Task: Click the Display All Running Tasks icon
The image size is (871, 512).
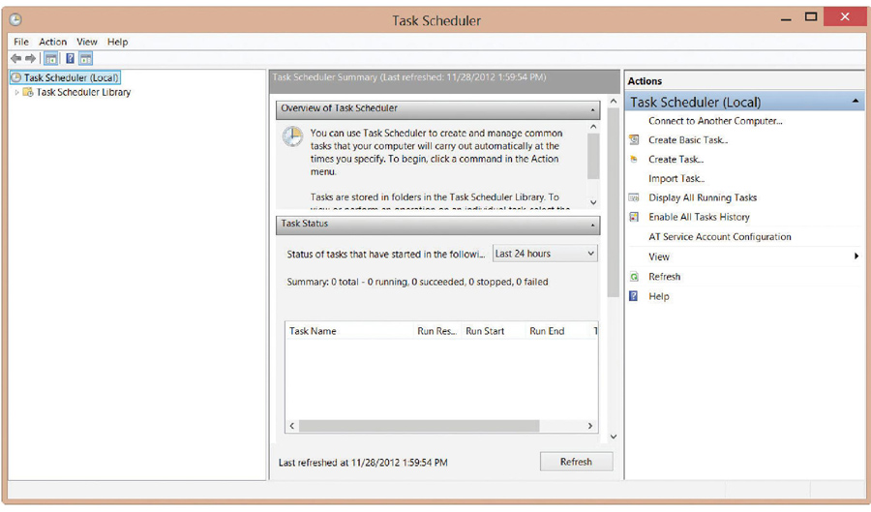Action: point(634,197)
